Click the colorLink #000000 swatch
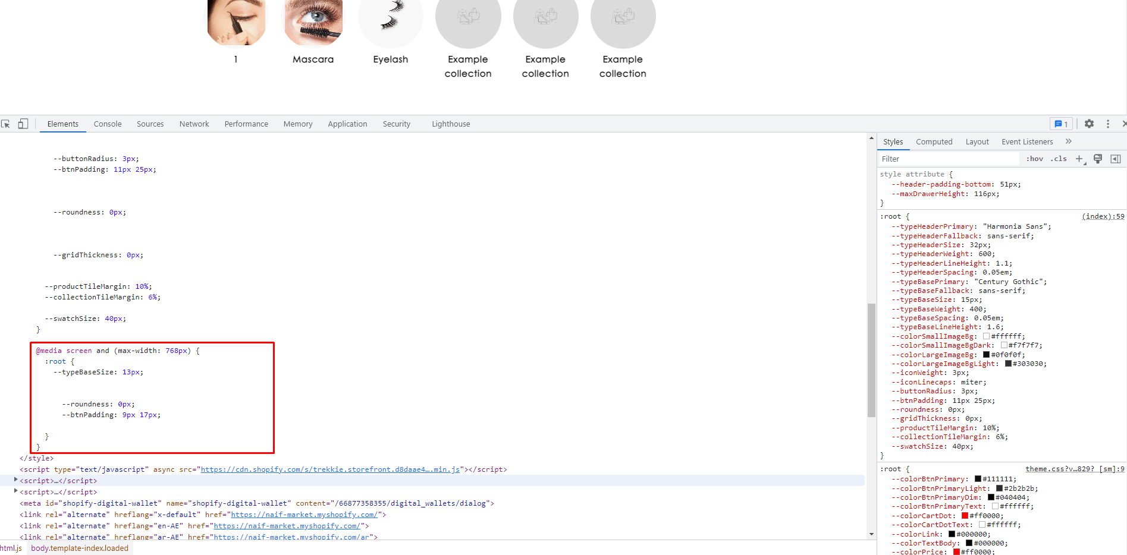 pyautogui.click(x=952, y=534)
